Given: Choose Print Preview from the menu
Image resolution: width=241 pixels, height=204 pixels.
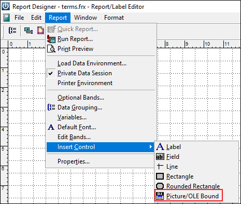Looking at the screenshot, I should point(101,49).
